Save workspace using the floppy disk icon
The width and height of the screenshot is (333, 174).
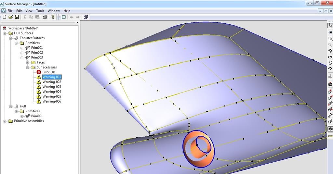point(17,17)
